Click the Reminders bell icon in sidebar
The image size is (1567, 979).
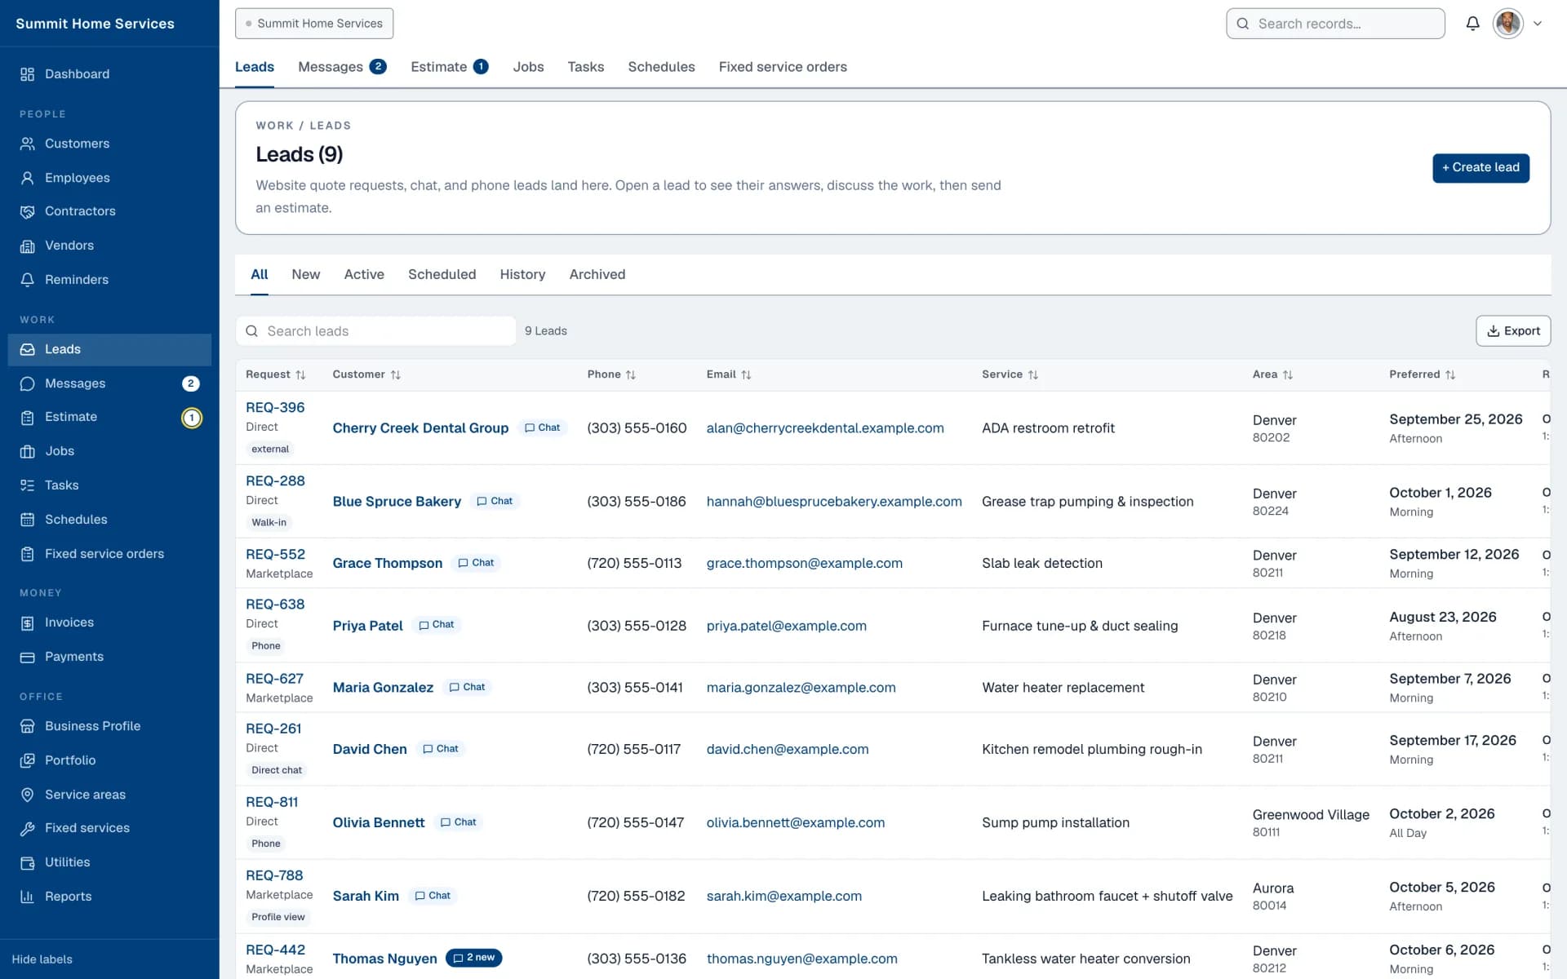pos(27,280)
